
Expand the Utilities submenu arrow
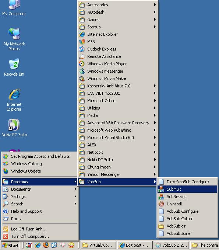coord(155,108)
